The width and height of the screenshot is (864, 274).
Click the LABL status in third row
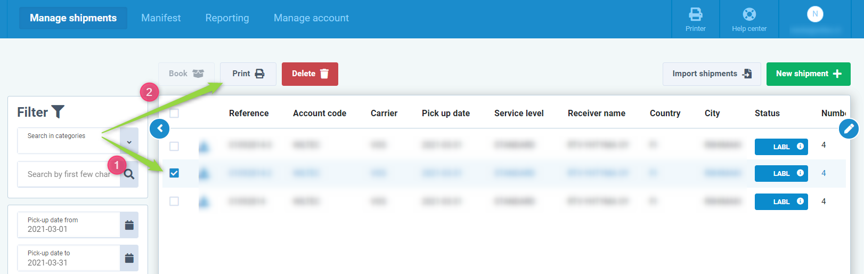coord(781,202)
